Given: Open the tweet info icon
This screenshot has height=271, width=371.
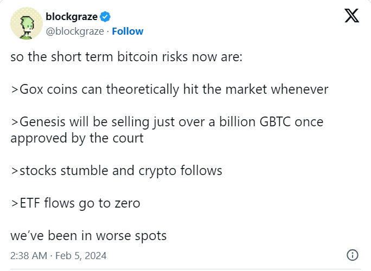Looking at the screenshot, I should 353,255.
